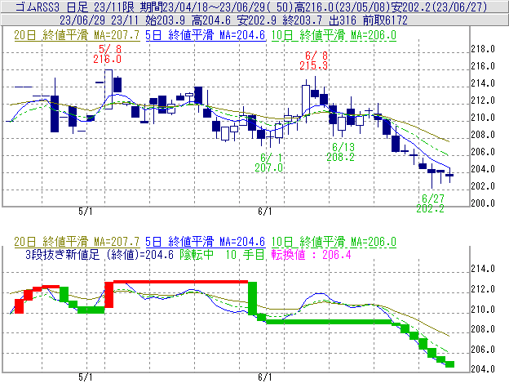Click the 5/1 date label under top chart
Viewport: 509px width, 388px height.
[x=86, y=212]
